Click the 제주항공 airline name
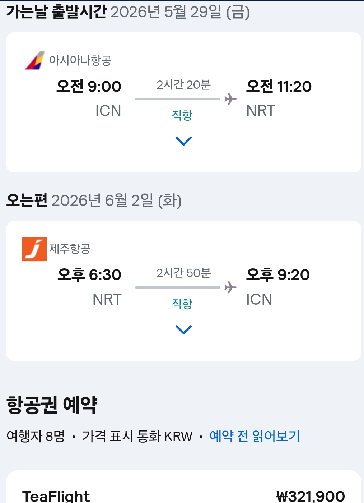The height and width of the screenshot is (503, 364). [x=70, y=249]
